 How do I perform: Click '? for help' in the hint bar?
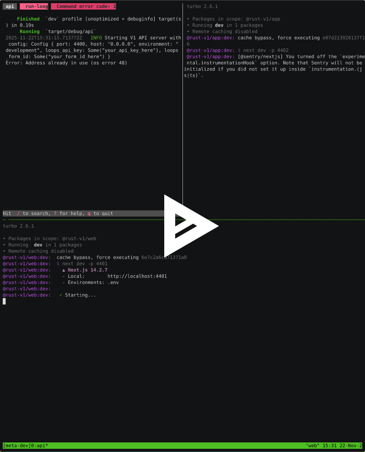pos(65,213)
